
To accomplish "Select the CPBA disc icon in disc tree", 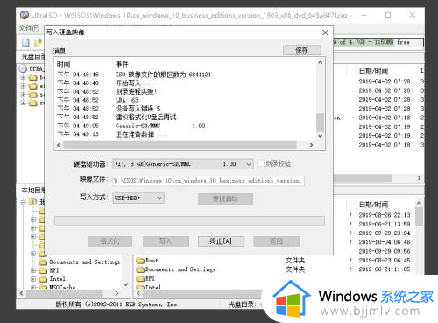I will coord(23,68).
